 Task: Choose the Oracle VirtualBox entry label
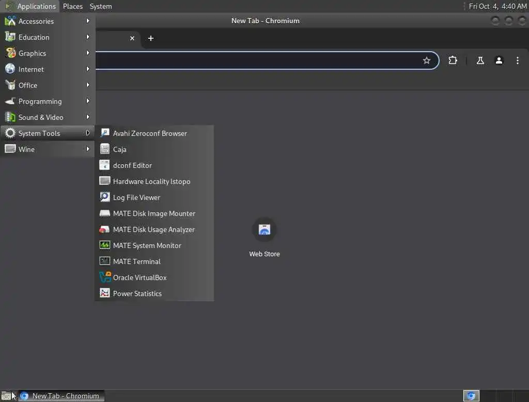[x=139, y=277]
